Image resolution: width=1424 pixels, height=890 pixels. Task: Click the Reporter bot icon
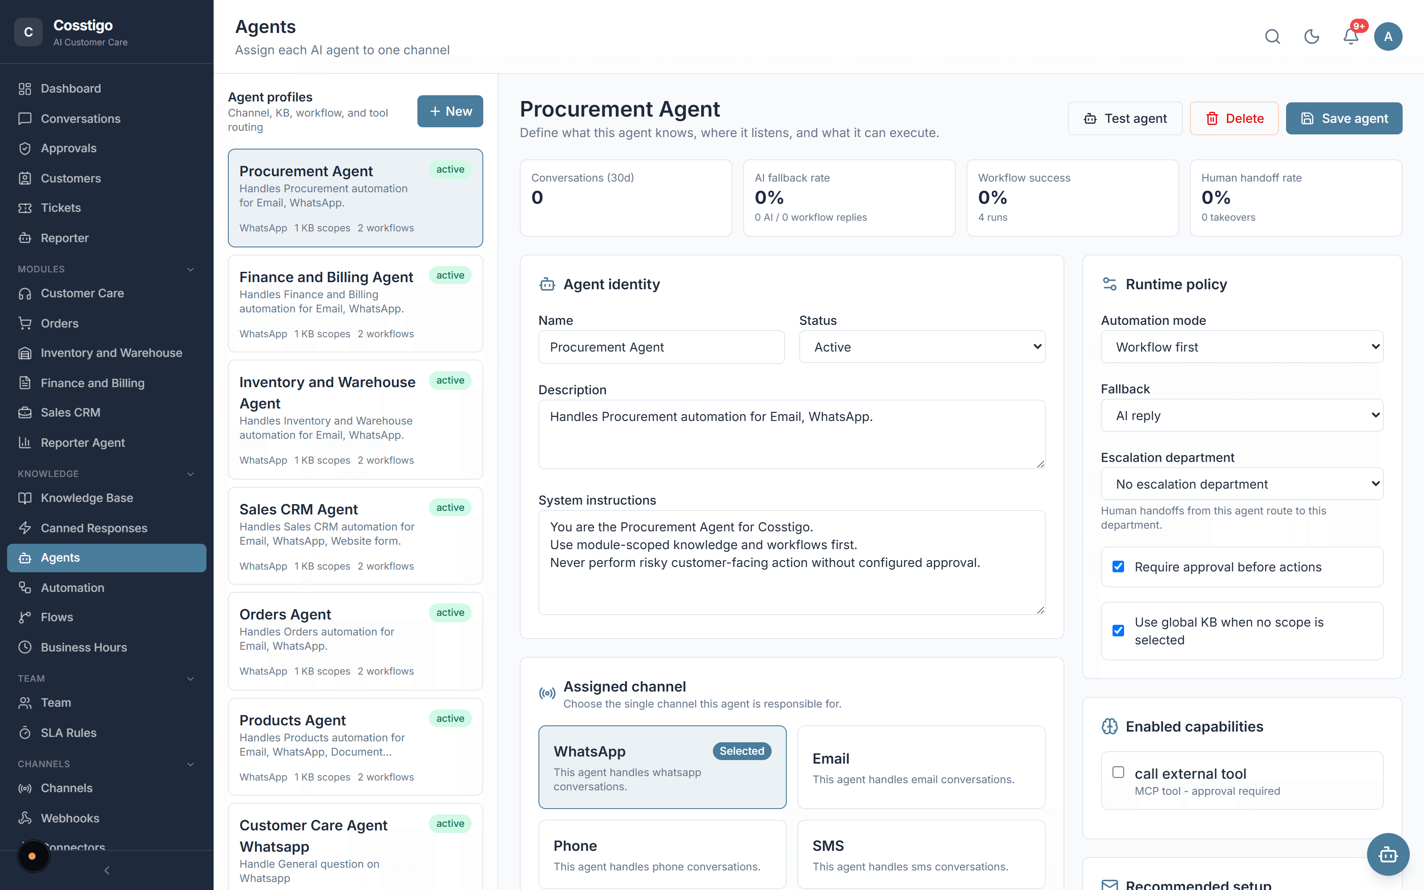coord(25,238)
